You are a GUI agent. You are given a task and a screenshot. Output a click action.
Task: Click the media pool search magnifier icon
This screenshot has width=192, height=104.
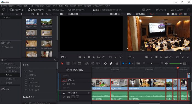pos(47,14)
